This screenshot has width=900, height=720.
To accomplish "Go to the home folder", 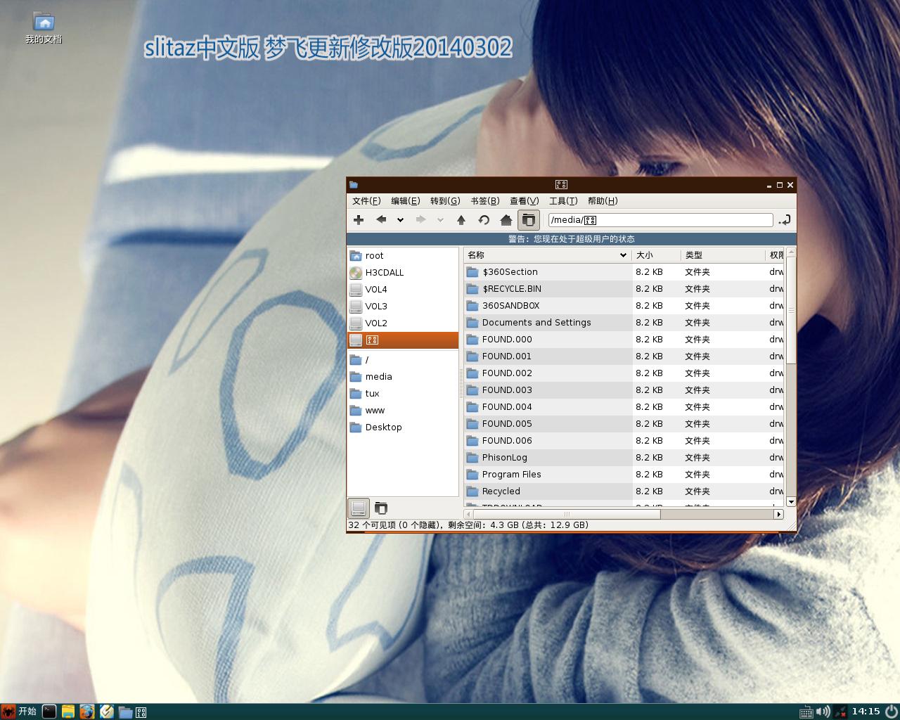I will coord(506,220).
